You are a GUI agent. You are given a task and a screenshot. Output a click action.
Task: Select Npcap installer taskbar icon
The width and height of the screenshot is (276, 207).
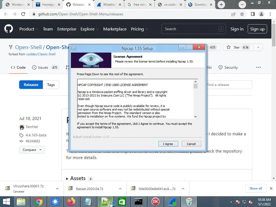pyautogui.click(x=189, y=202)
